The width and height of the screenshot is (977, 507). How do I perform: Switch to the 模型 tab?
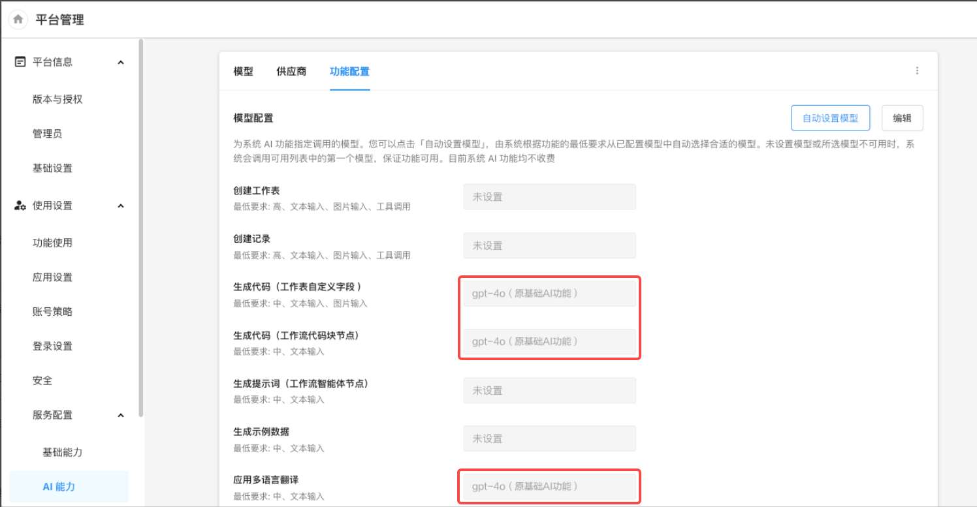tap(243, 72)
